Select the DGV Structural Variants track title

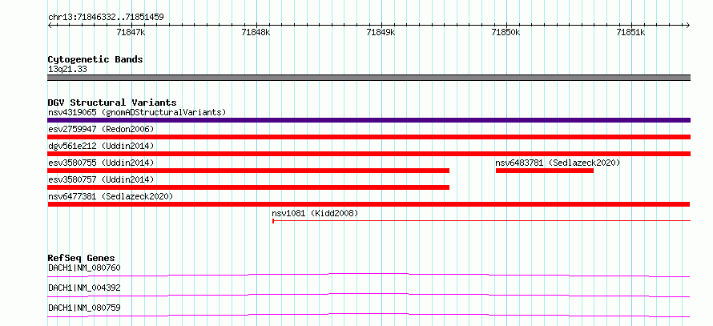point(112,103)
